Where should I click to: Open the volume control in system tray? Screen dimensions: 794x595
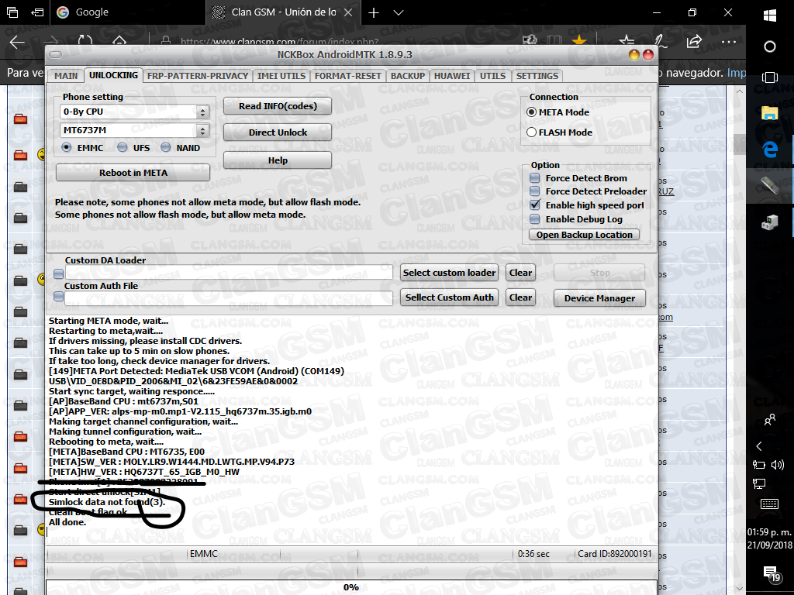(x=777, y=465)
